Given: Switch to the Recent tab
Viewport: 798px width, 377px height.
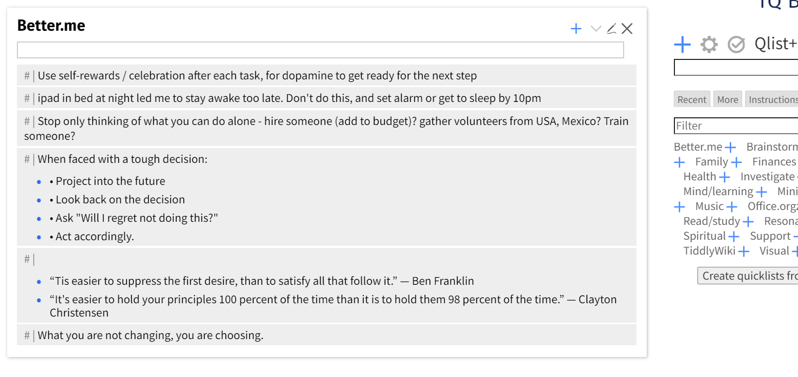Looking at the screenshot, I should (x=692, y=99).
